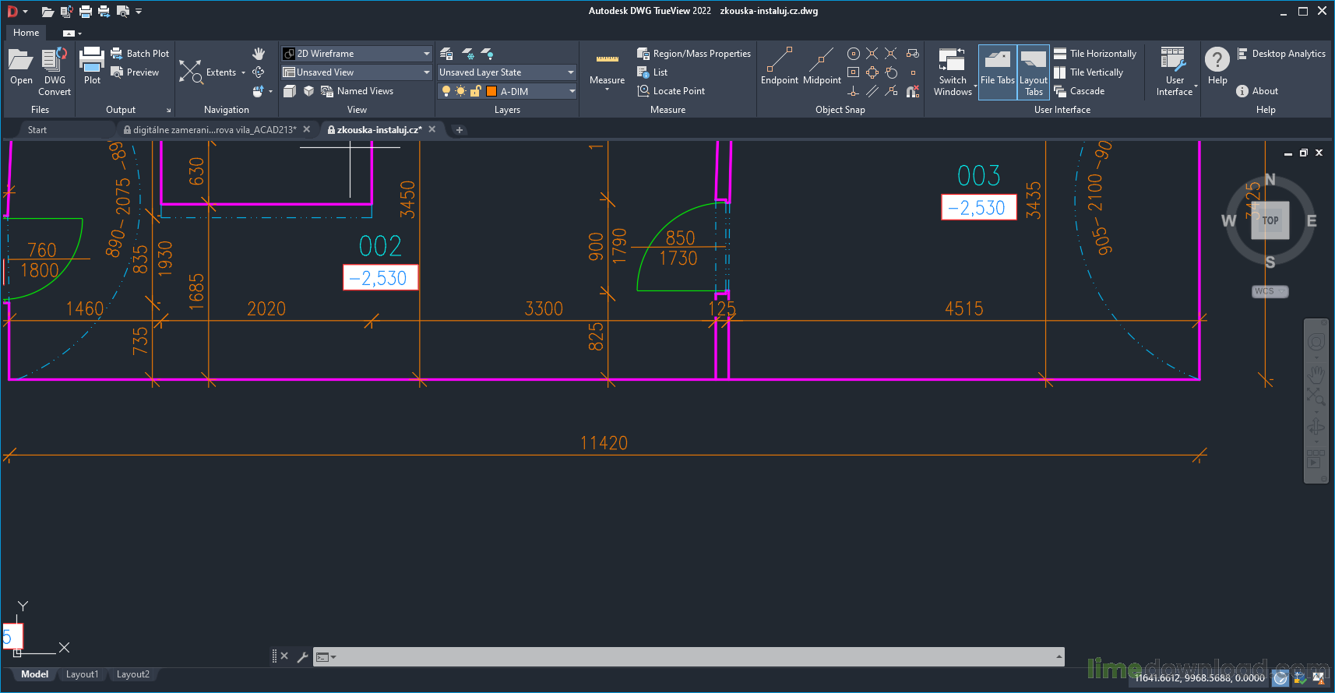Click Tile Horizontally button

(x=1095, y=54)
